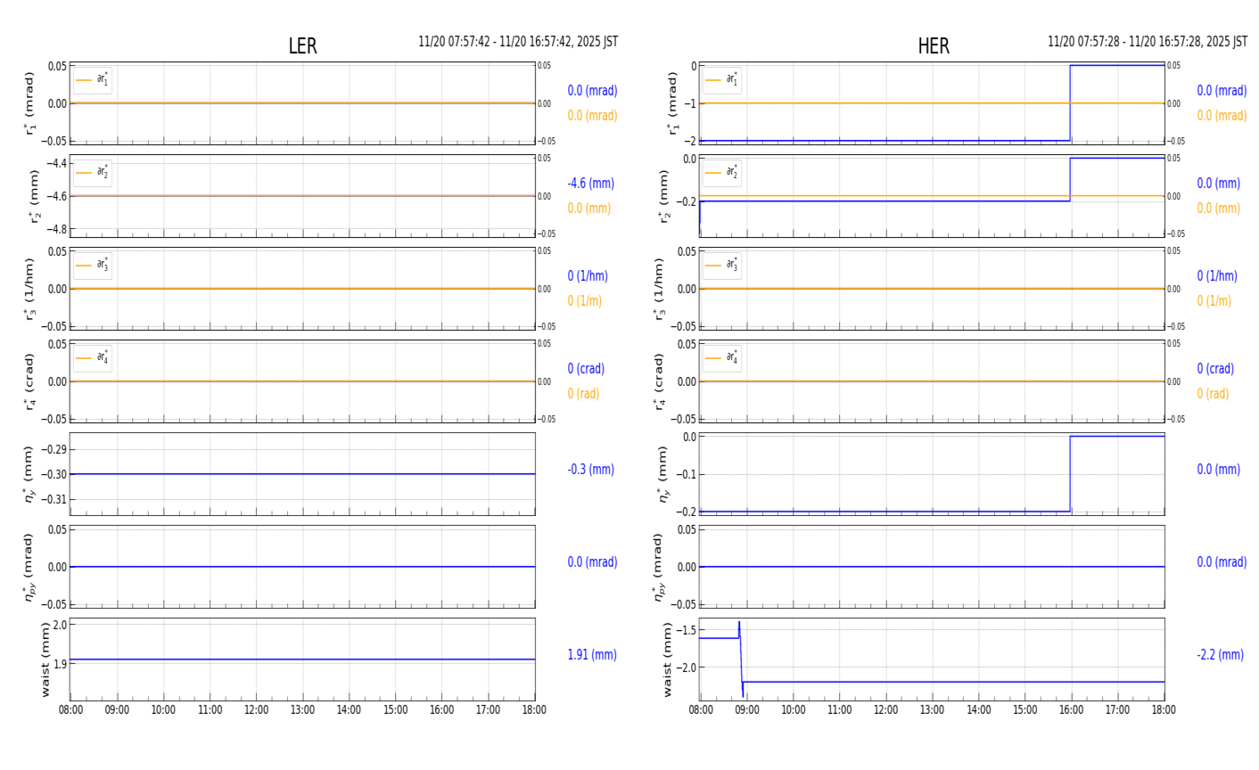Click the ∂r4* legend in HER plot
Viewport: 1259px width, 770px height.
coord(722,358)
